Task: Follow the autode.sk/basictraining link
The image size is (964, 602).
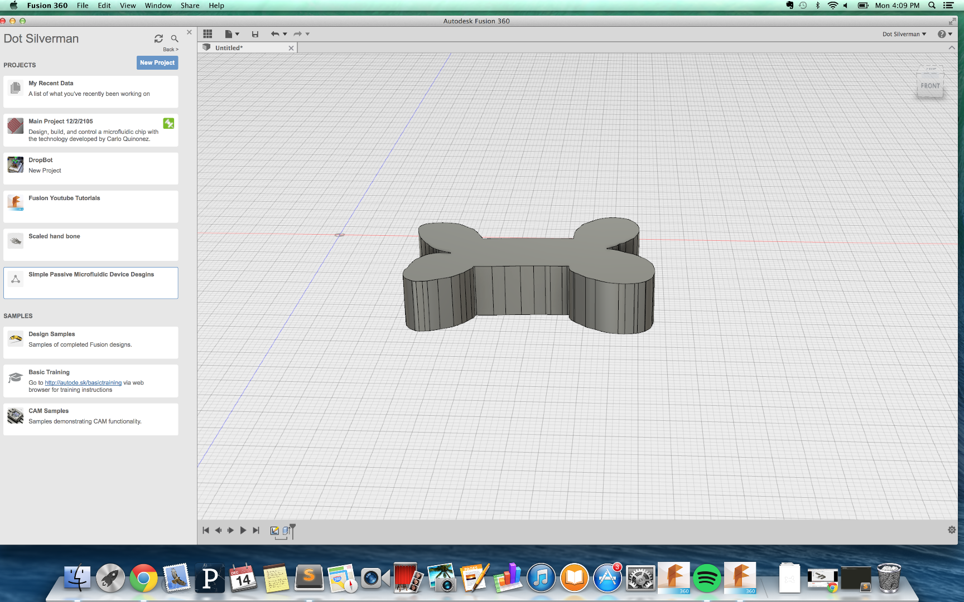Action: pos(83,383)
